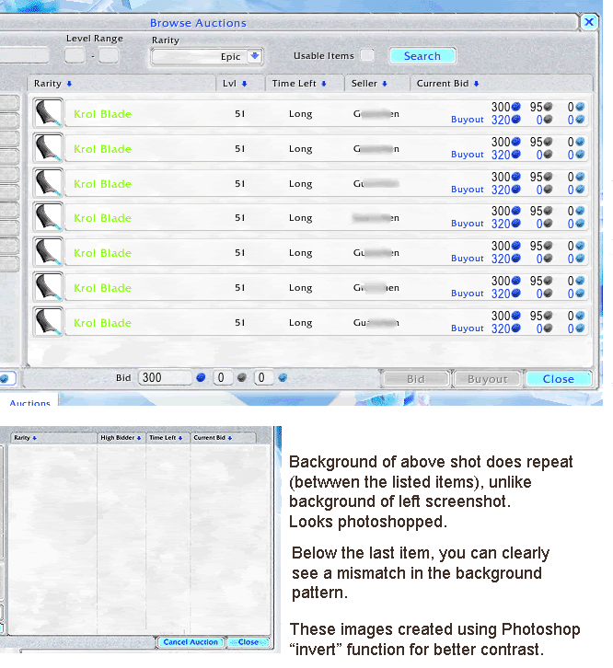Click the Search button

422,56
